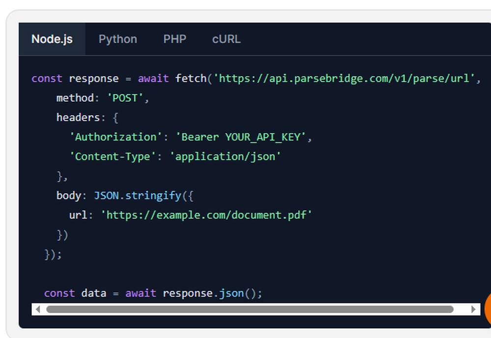Image resolution: width=491 pixels, height=338 pixels.
Task: Click the JSON.stringify call
Action: [138, 196]
